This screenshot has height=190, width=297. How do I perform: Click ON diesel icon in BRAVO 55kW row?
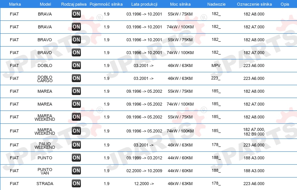click(76, 40)
